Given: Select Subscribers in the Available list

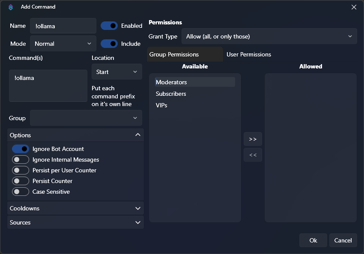Looking at the screenshot, I should (171, 94).
